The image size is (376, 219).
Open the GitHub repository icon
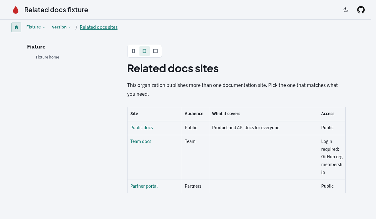(361, 10)
